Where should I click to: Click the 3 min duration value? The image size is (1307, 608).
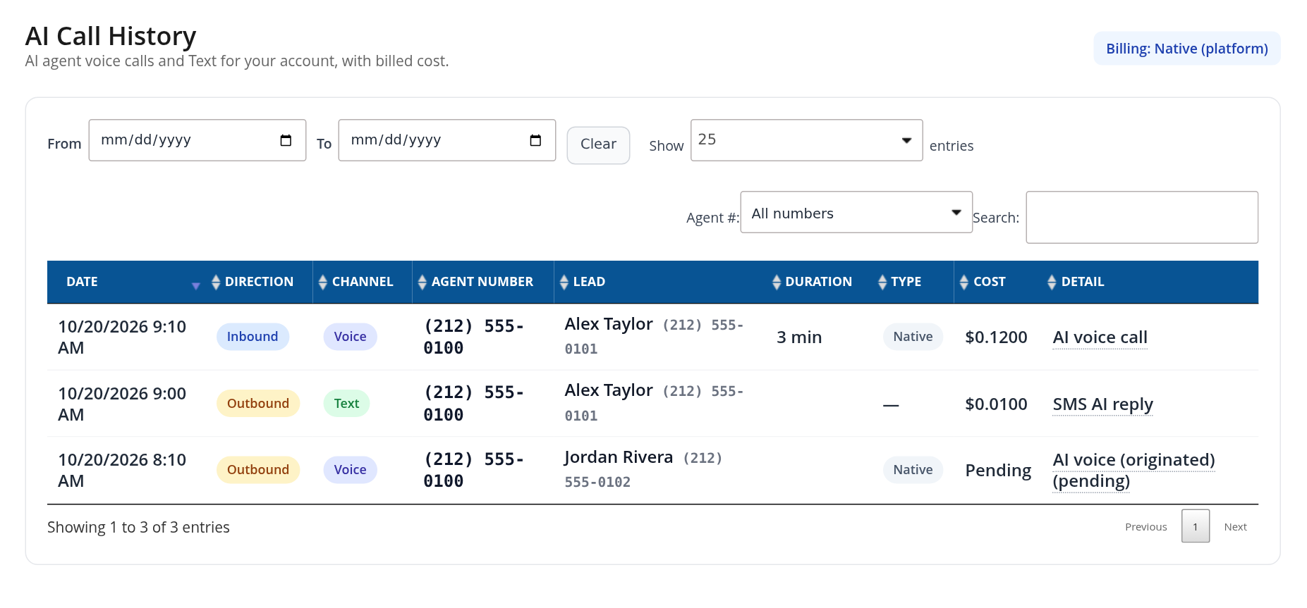point(799,337)
